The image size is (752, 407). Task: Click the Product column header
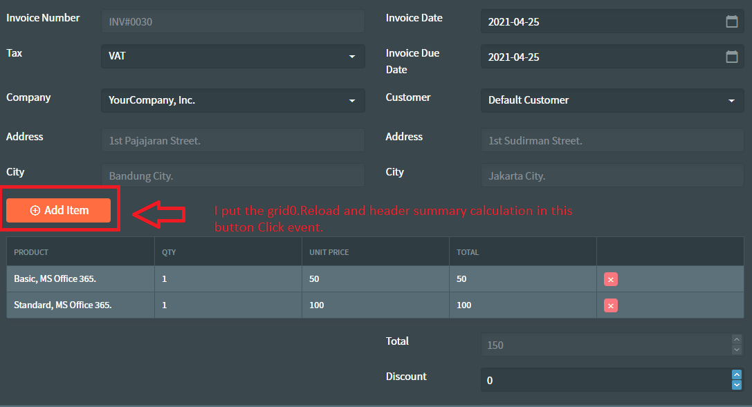point(80,252)
